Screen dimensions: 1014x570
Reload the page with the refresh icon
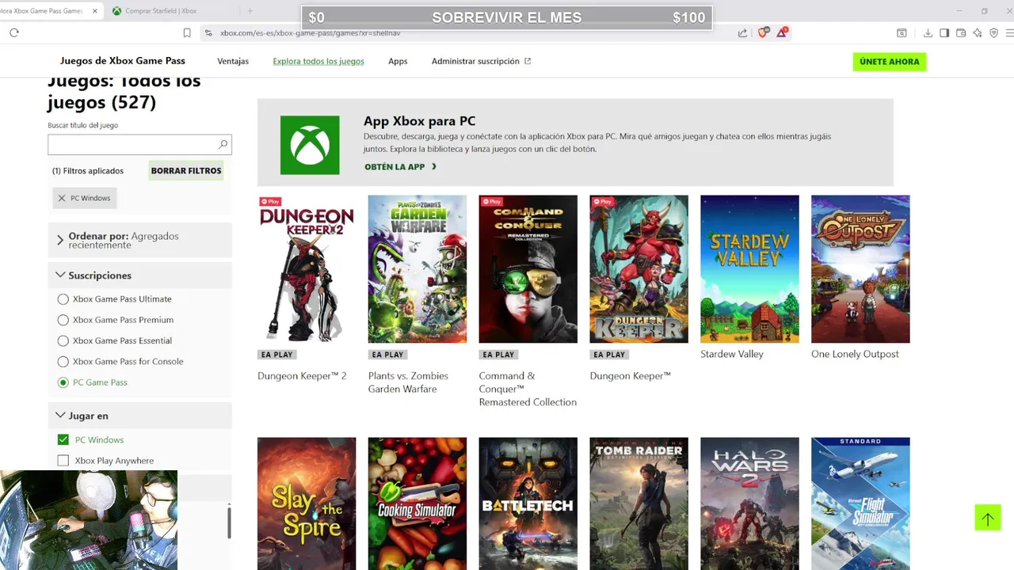13,32
